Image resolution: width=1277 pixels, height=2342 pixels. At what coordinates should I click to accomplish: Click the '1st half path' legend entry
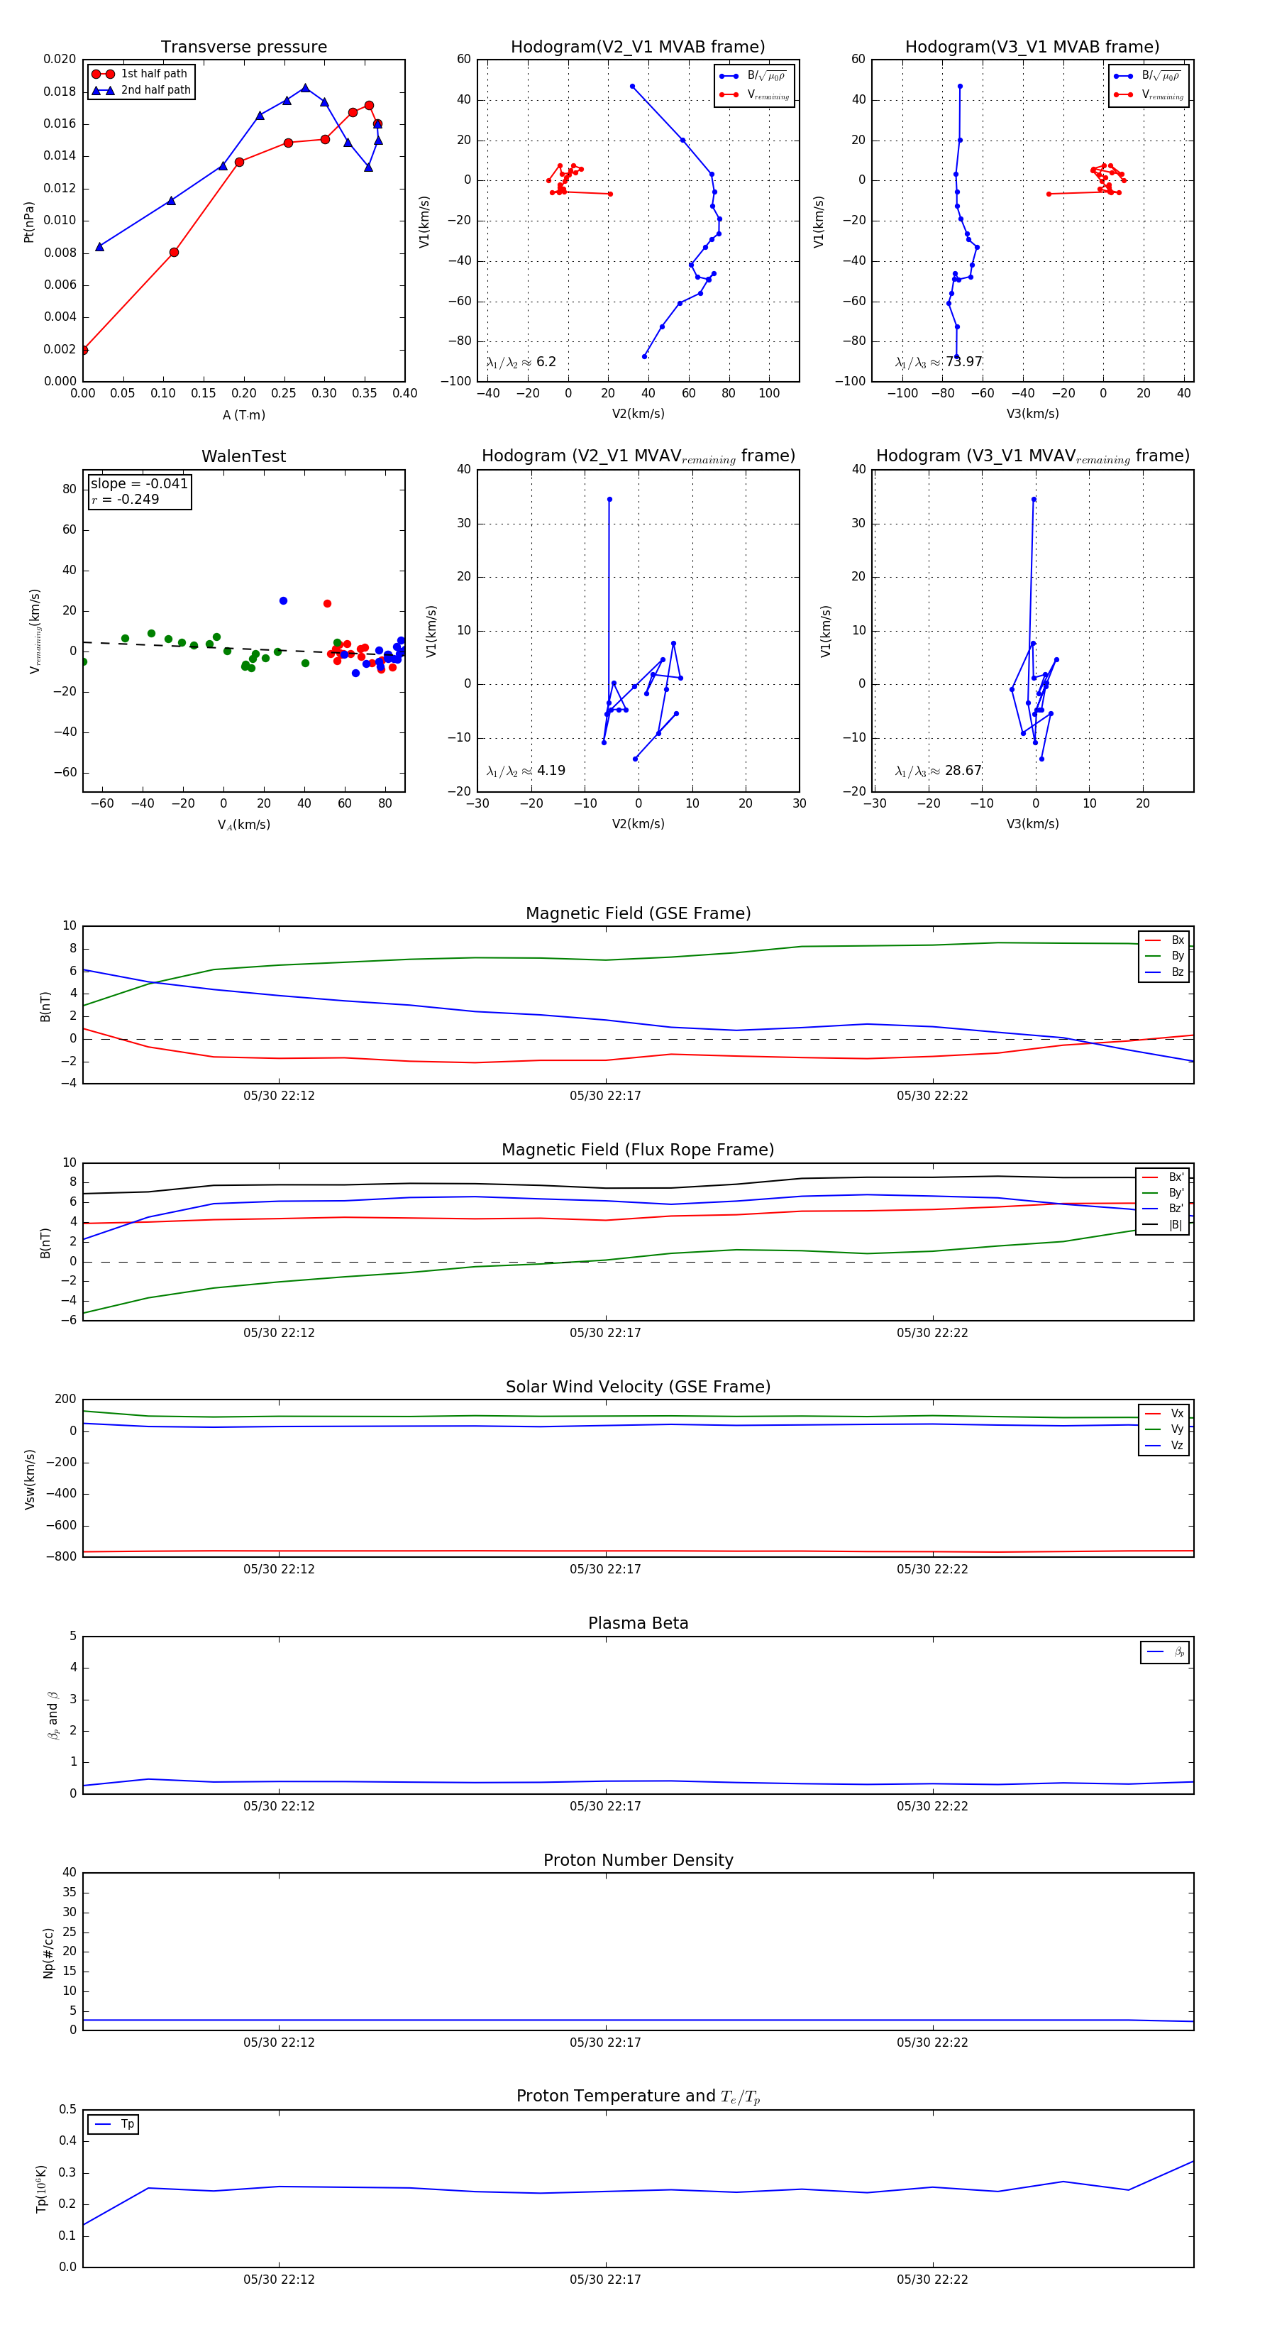click(140, 74)
